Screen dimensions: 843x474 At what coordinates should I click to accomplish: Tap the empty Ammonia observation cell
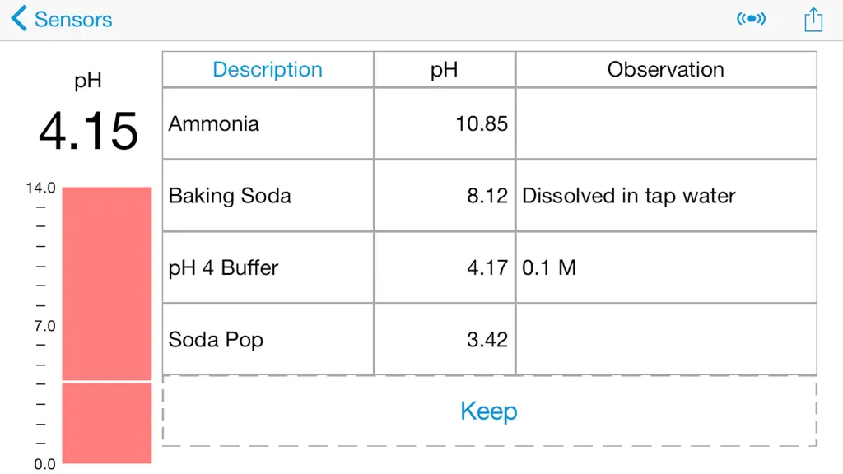pyautogui.click(x=666, y=123)
